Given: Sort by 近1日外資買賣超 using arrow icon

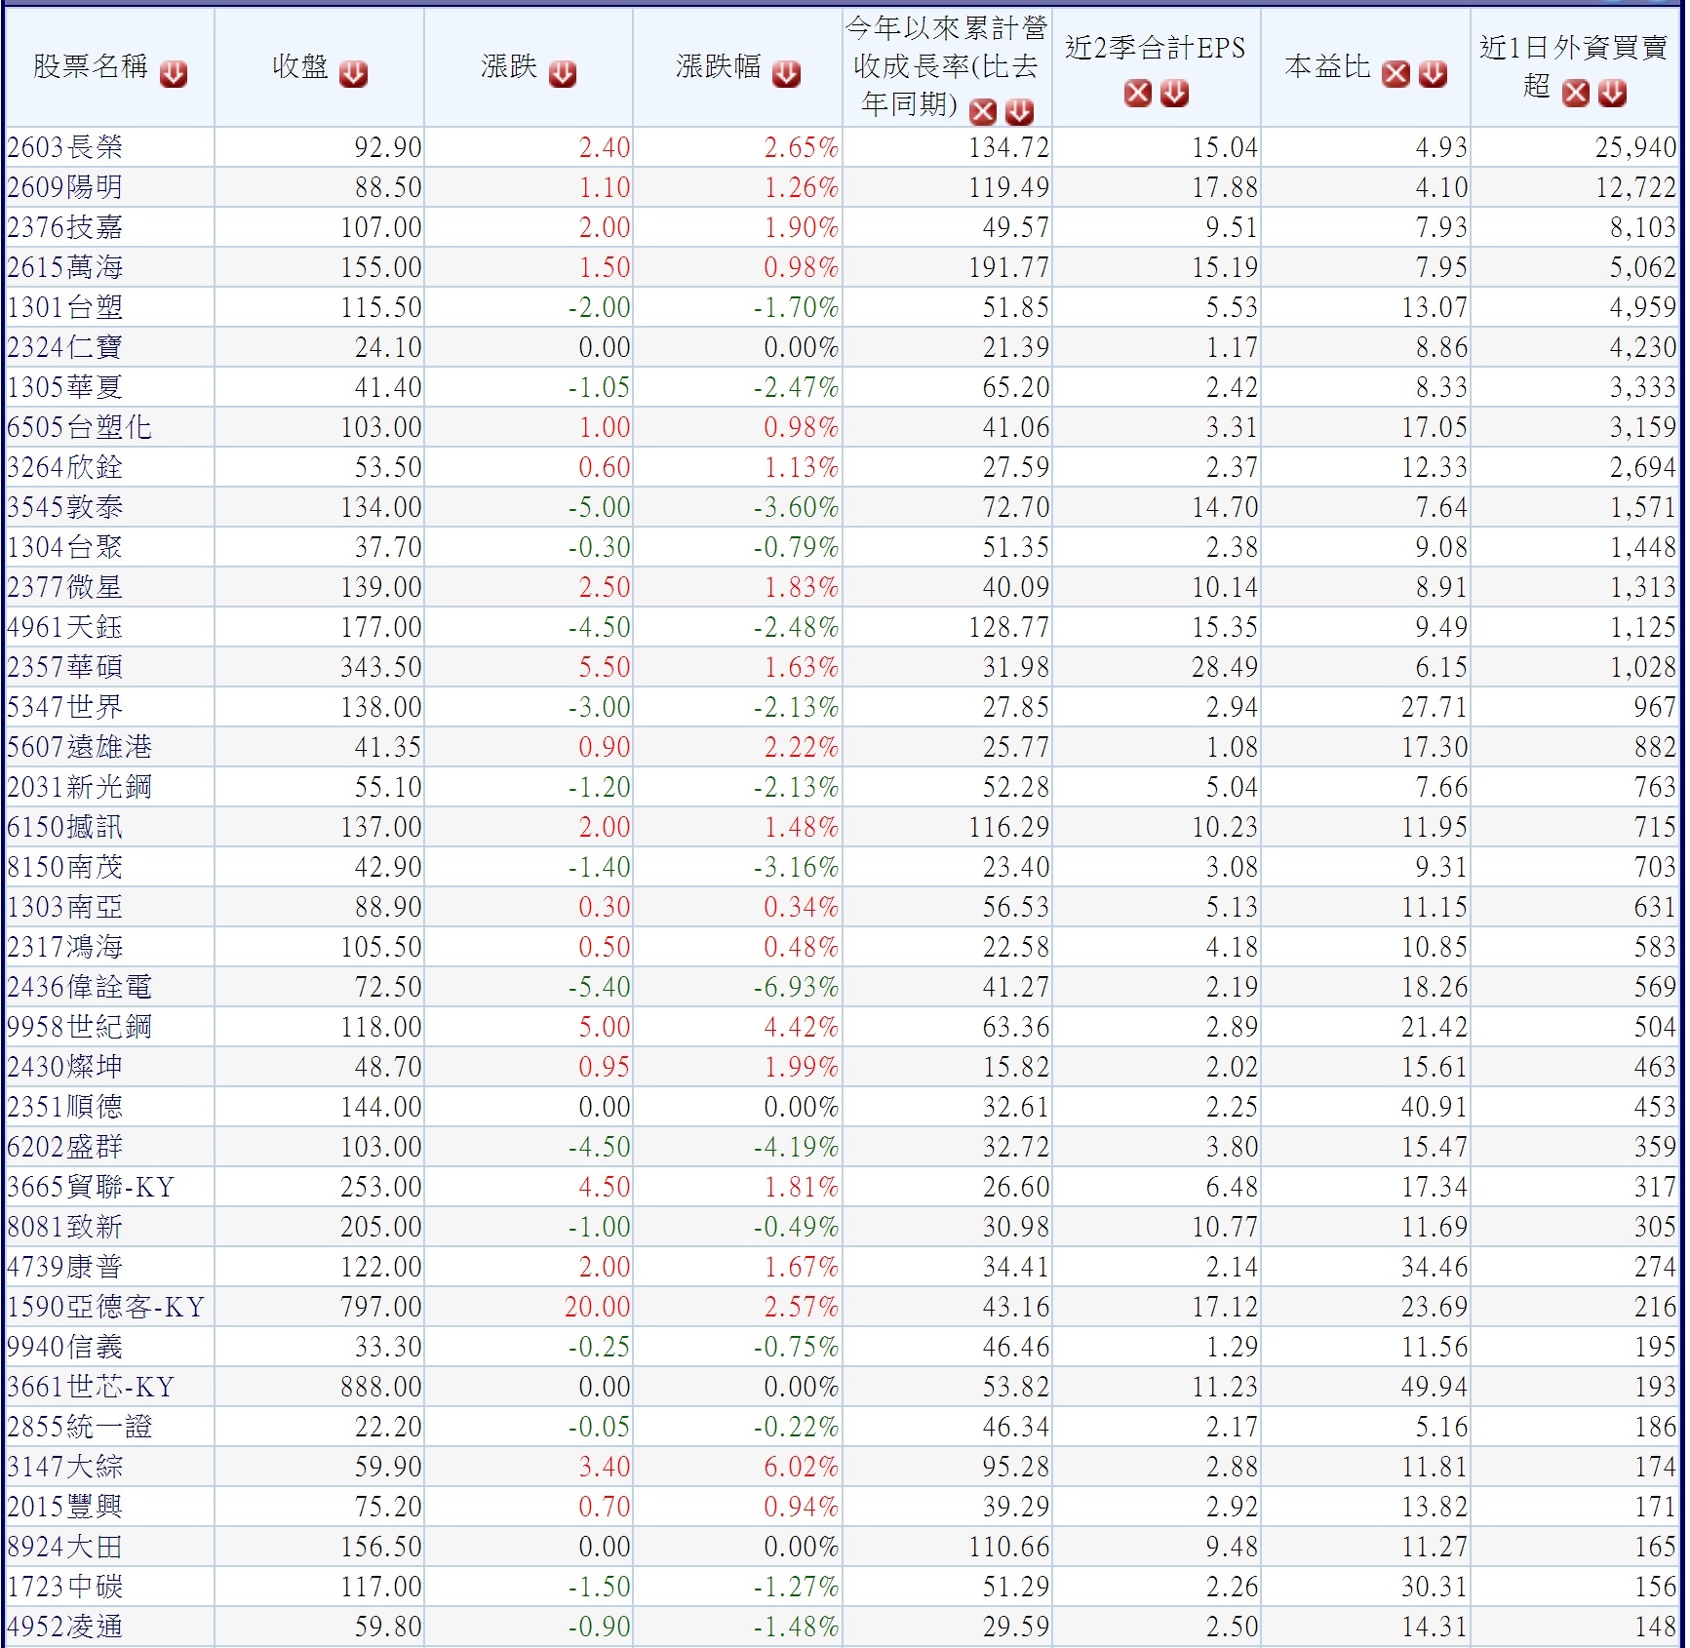Looking at the screenshot, I should [x=1612, y=93].
